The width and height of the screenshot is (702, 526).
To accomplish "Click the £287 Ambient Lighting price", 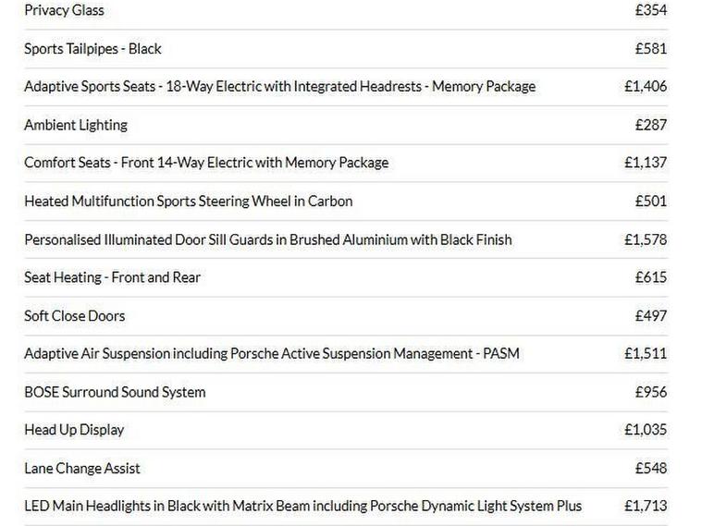I will pos(650,125).
